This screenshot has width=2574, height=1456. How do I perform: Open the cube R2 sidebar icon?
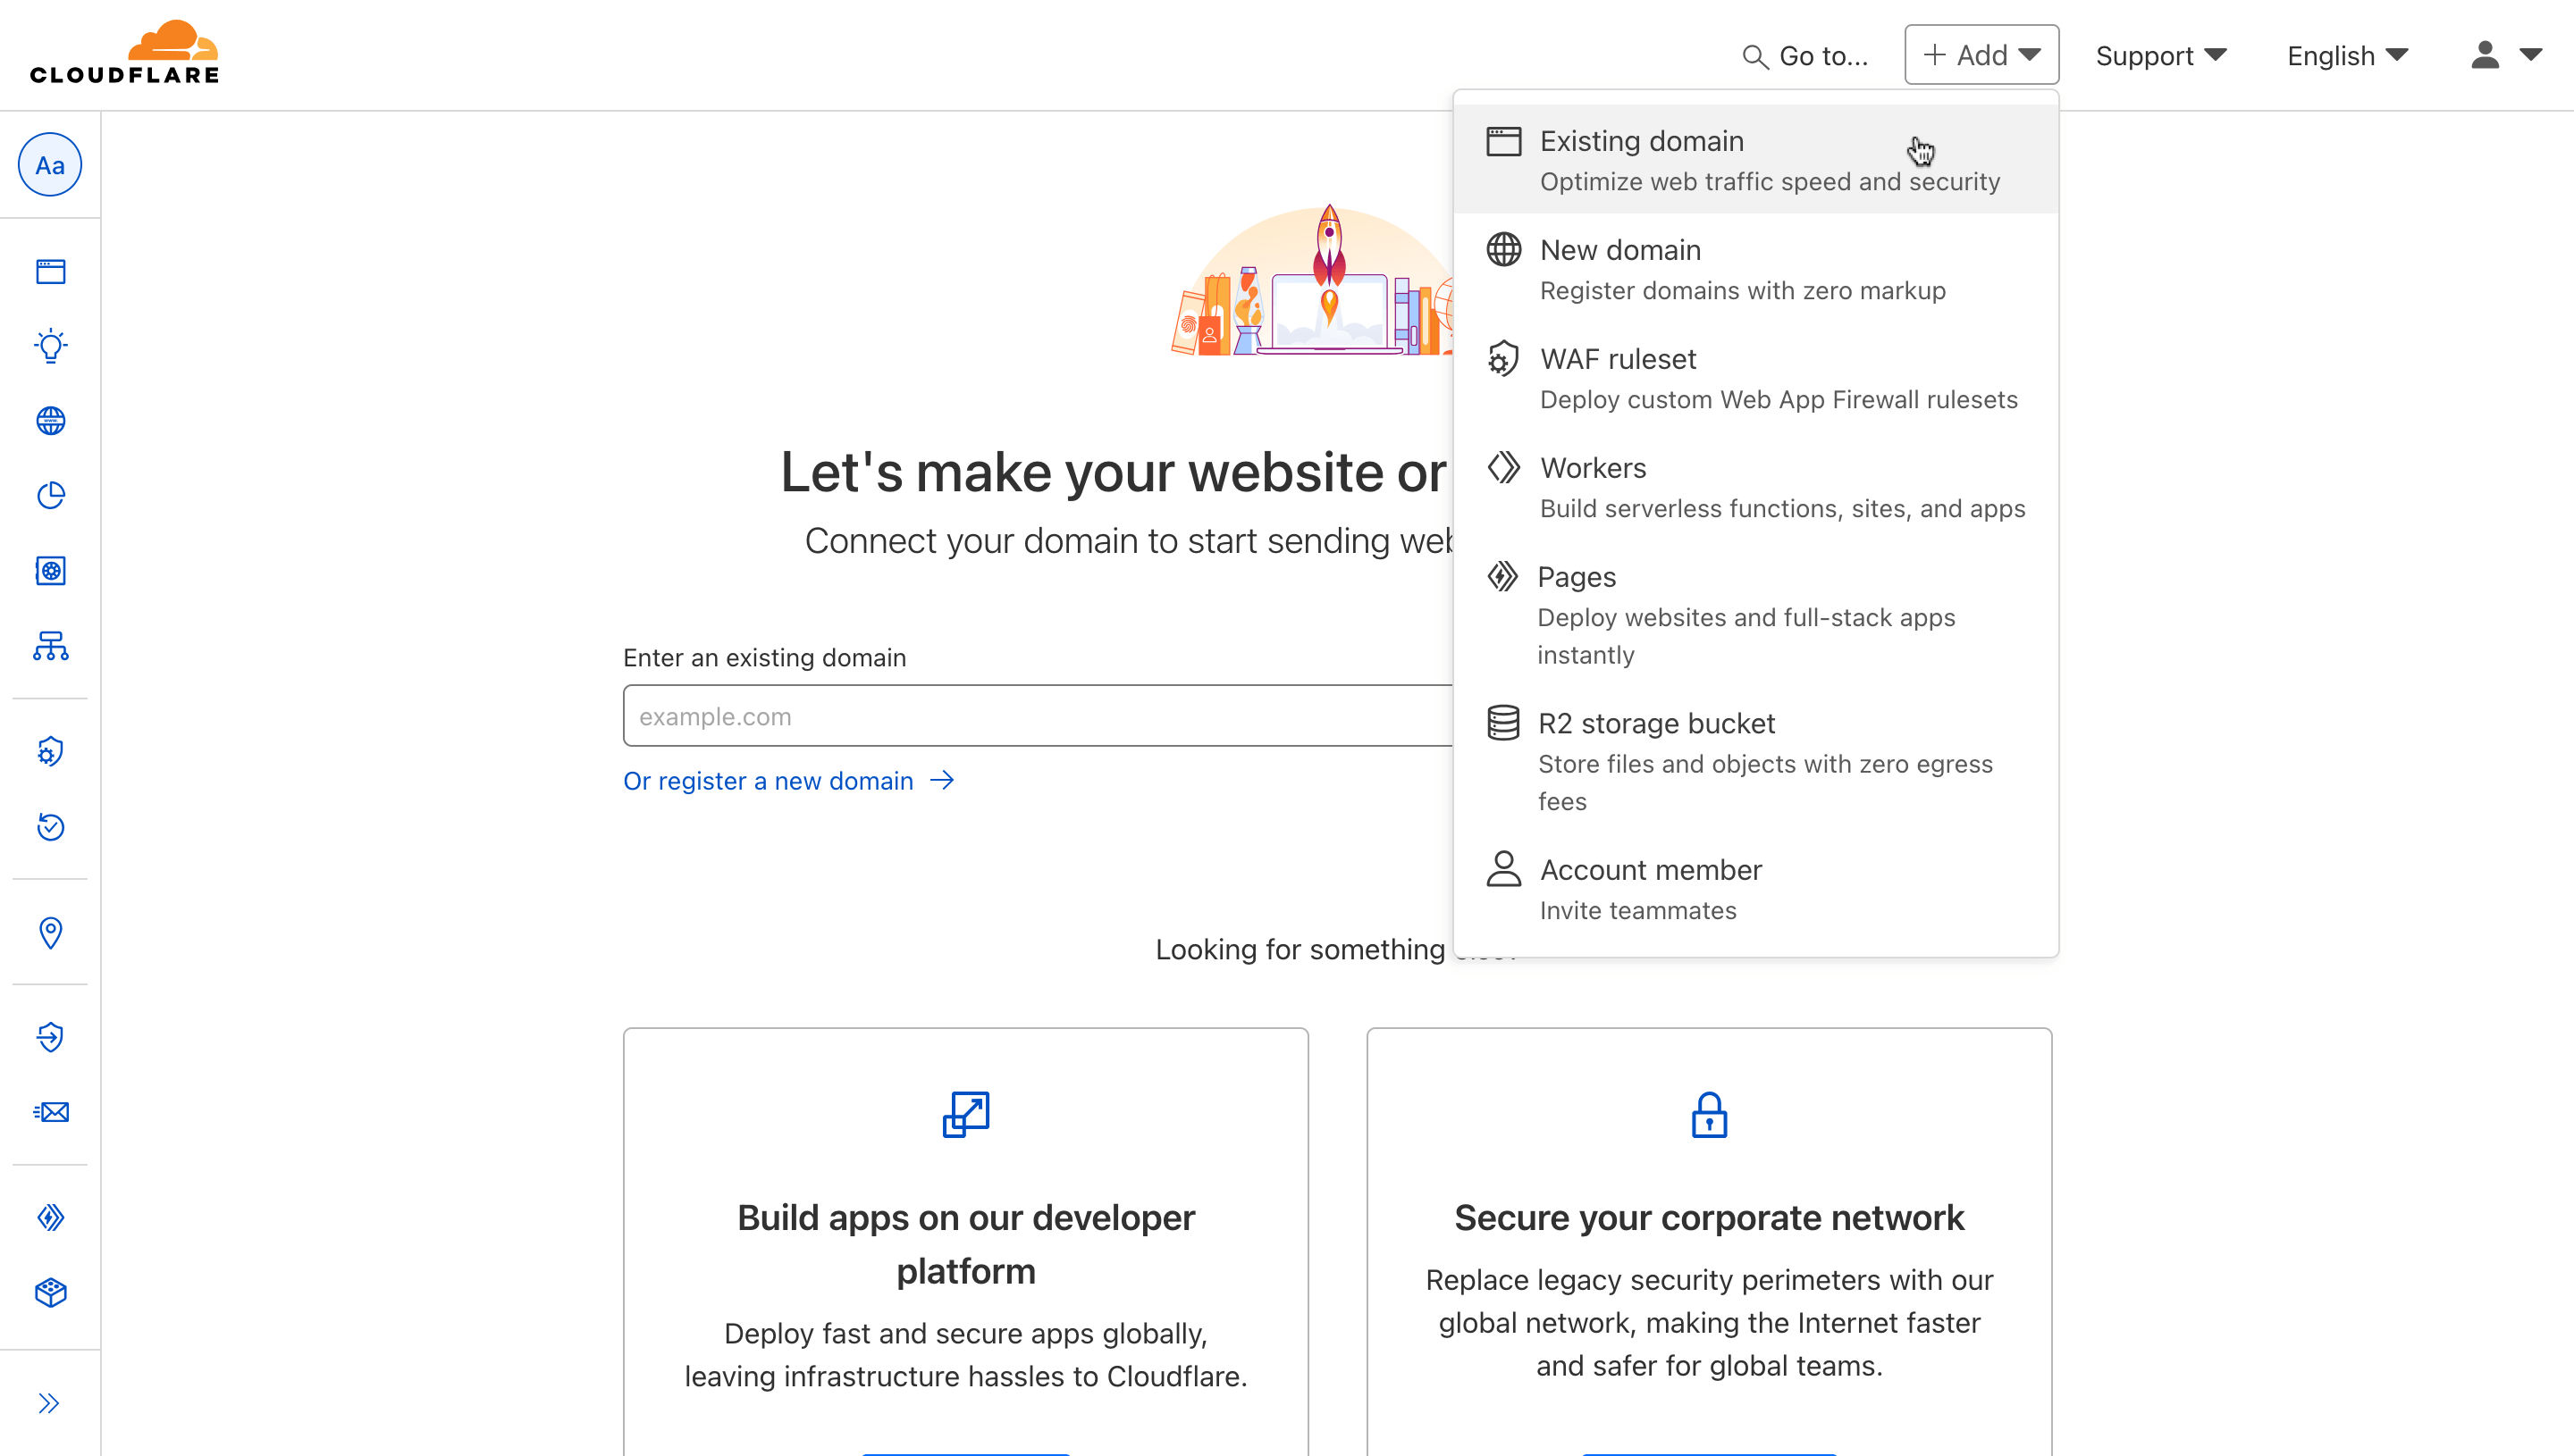tap(50, 1293)
